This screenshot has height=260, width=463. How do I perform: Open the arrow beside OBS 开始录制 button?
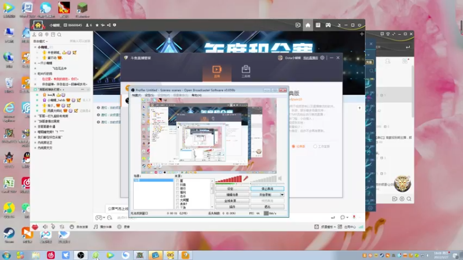282,195
